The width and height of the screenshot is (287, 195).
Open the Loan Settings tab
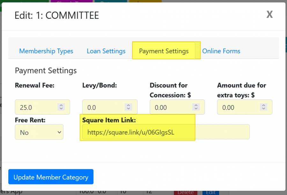106,51
